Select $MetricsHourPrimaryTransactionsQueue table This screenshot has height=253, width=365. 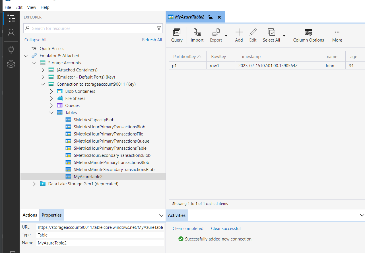pos(112,141)
